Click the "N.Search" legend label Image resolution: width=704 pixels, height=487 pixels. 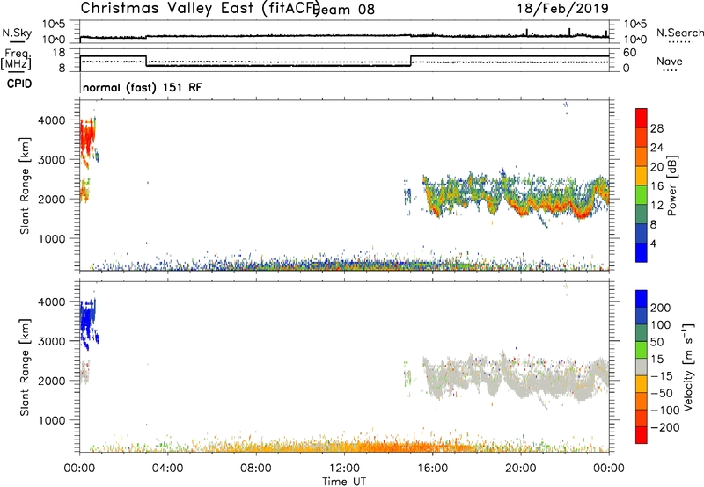point(679,33)
